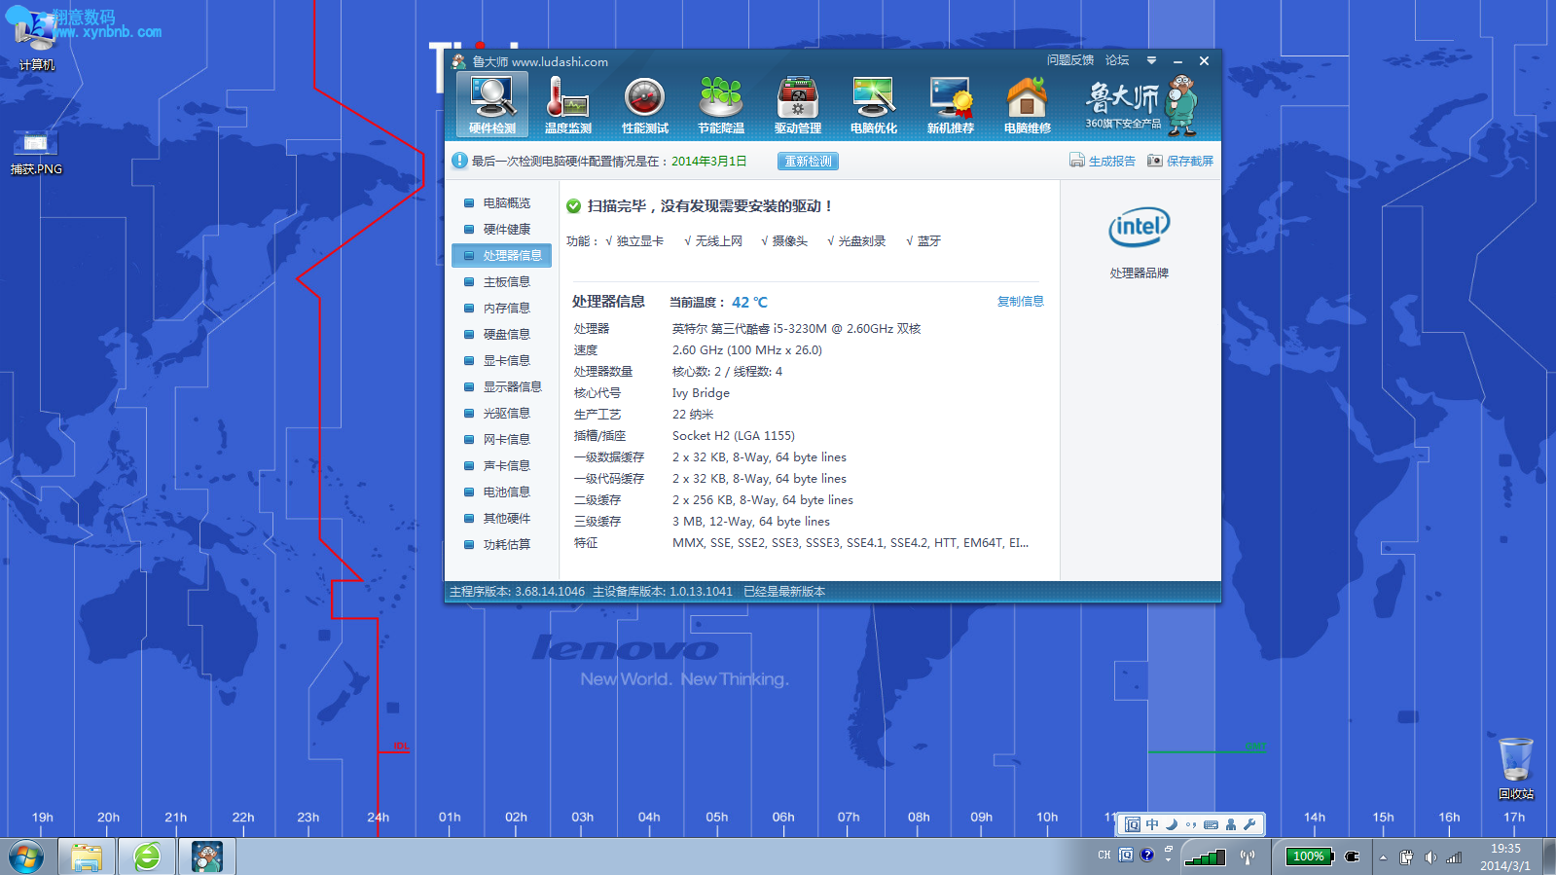Click the CH language indicator in taskbar

[1104, 856]
